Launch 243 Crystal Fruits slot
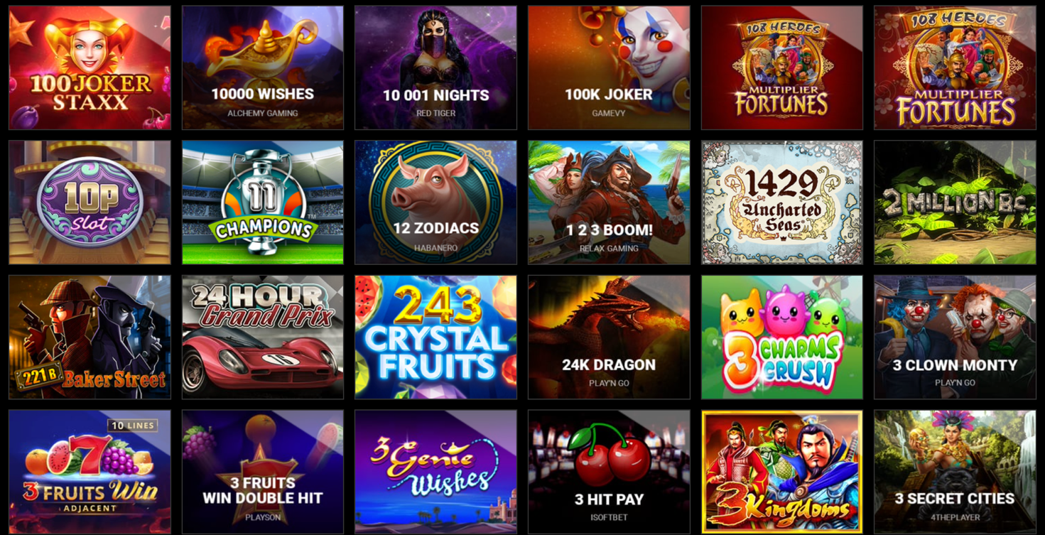This screenshot has width=1045, height=535. [435, 337]
